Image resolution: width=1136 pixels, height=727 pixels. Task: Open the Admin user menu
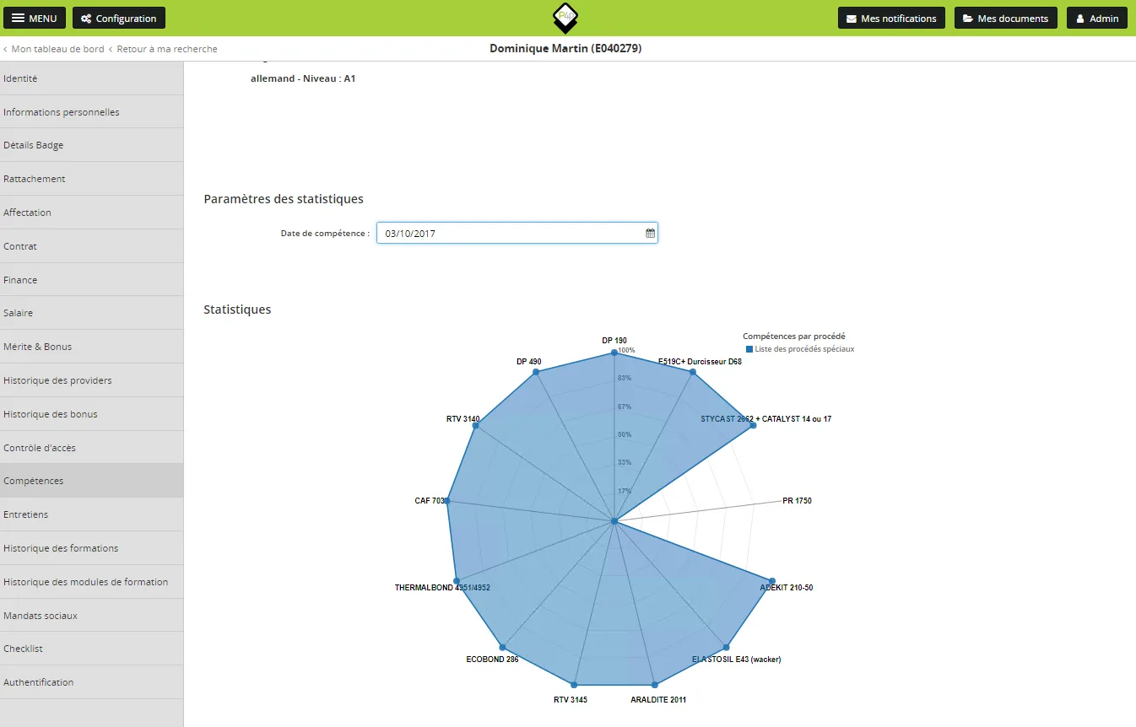click(1096, 18)
